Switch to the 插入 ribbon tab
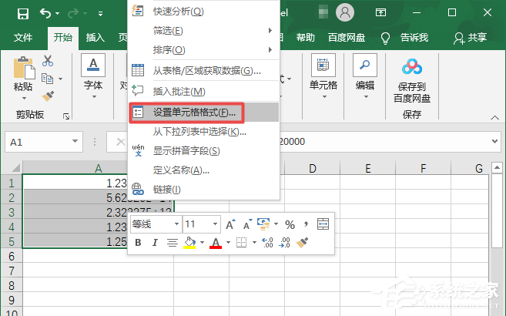506x316 pixels. pos(96,37)
